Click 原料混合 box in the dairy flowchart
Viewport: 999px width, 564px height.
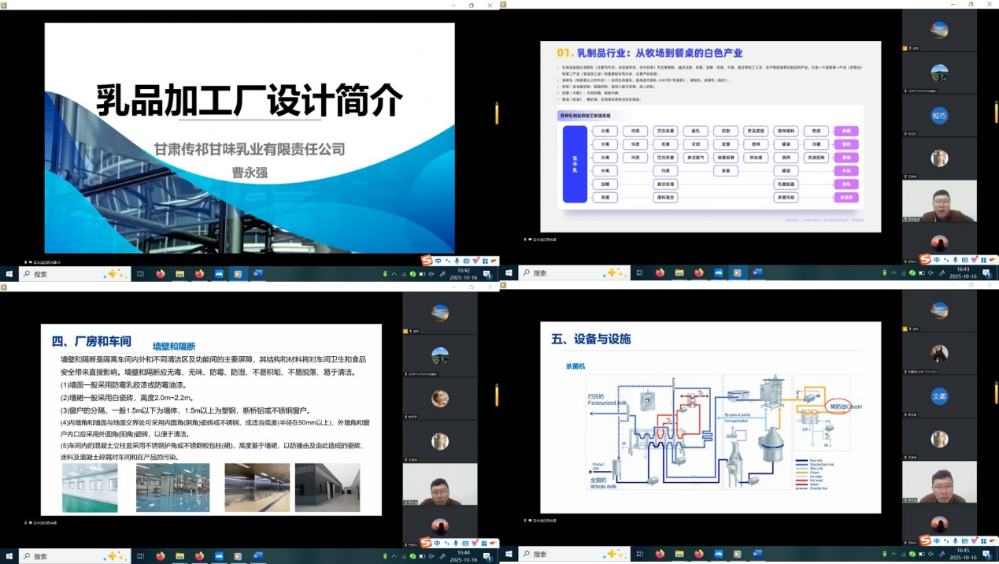[x=667, y=197]
